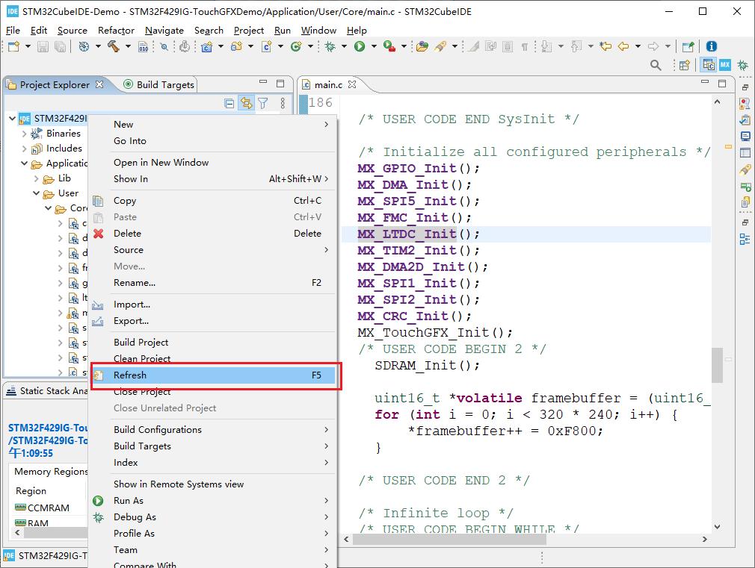Click the Debug bug icon in toolbar
Image resolution: width=755 pixels, height=568 pixels.
click(x=330, y=46)
